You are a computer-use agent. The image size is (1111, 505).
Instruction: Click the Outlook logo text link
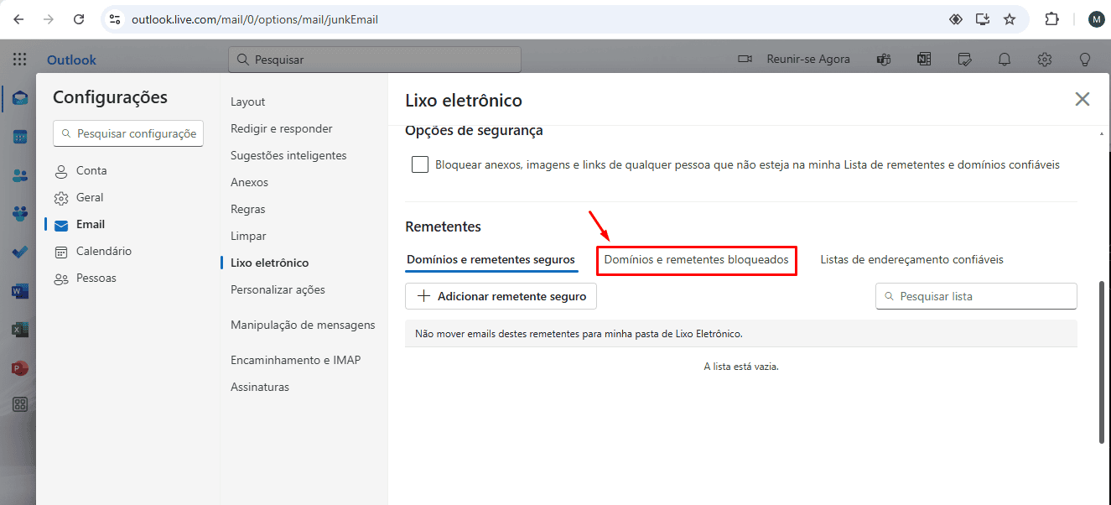click(71, 60)
